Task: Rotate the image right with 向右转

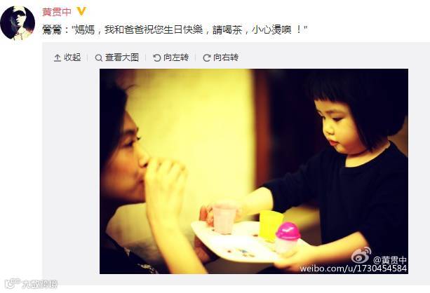Action: tap(226, 57)
